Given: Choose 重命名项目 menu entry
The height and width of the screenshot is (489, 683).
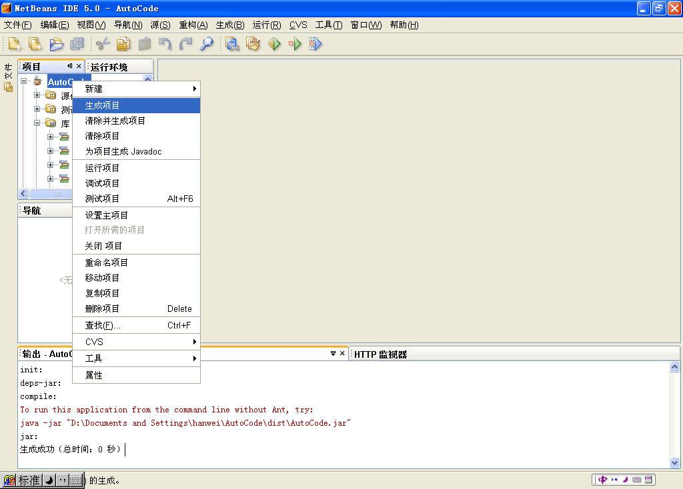Looking at the screenshot, I should (x=136, y=262).
